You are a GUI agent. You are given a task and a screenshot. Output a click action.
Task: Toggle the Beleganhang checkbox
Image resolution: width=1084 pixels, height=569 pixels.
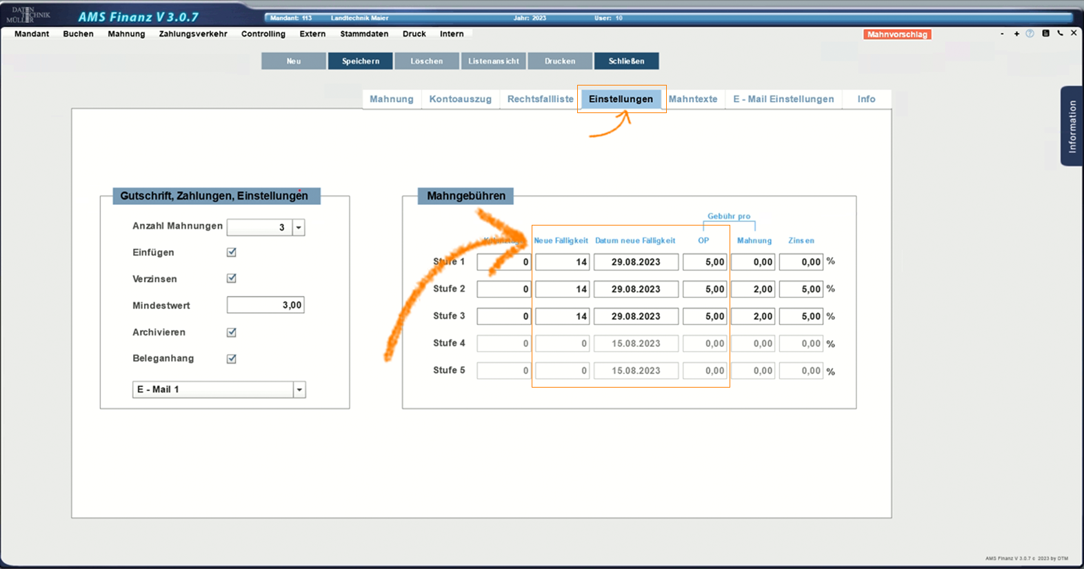(x=232, y=359)
